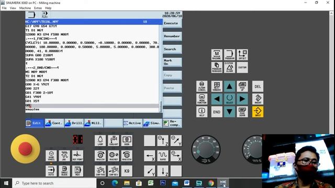Click the ALARM CANCEL key
The width and height of the screenshot is (335, 188).
pyautogui.click(x=202, y=86)
